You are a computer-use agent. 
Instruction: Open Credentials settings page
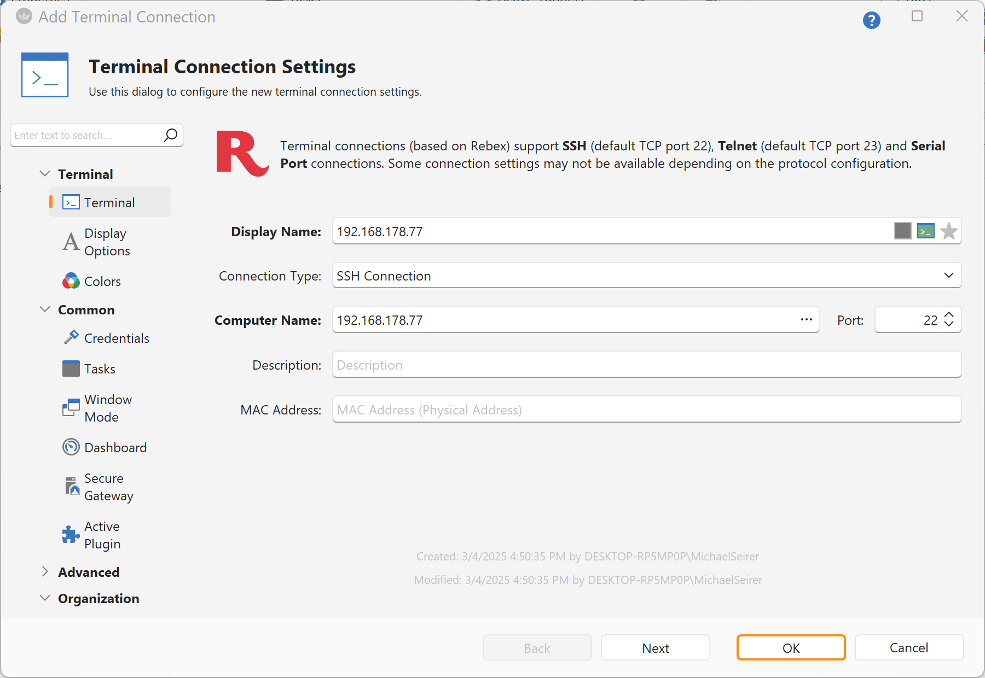pyautogui.click(x=116, y=338)
